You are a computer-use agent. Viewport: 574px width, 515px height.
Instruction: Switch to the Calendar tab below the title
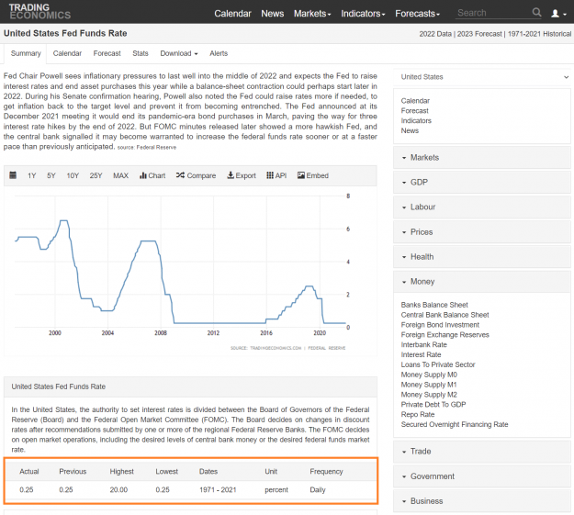point(67,53)
